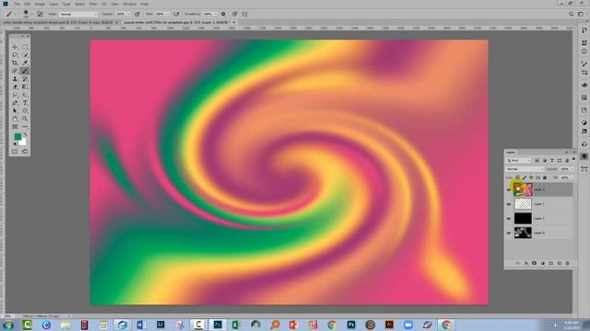Select the Zoom magnifier tool
The image size is (590, 331).
click(25, 119)
